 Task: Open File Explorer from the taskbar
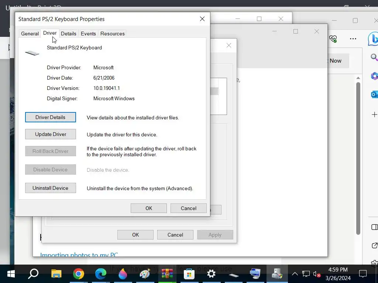[x=56, y=274]
